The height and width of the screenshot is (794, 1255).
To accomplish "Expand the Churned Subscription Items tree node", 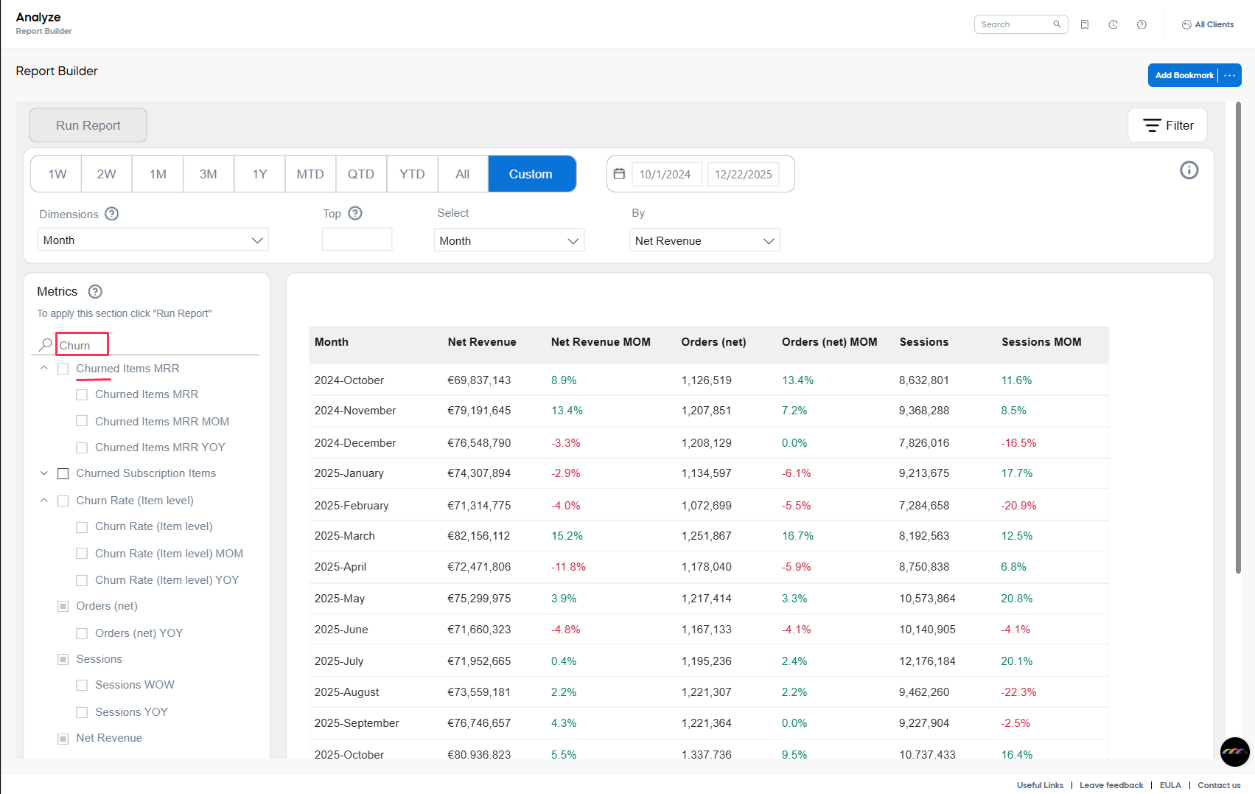I will click(x=43, y=473).
